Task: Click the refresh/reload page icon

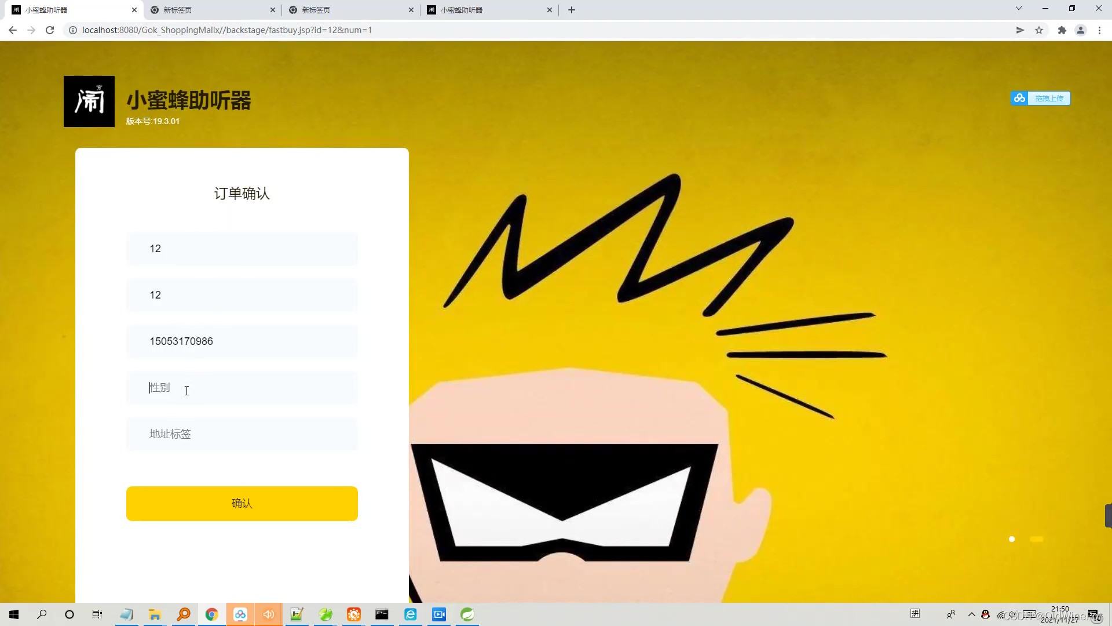Action: pos(49,30)
